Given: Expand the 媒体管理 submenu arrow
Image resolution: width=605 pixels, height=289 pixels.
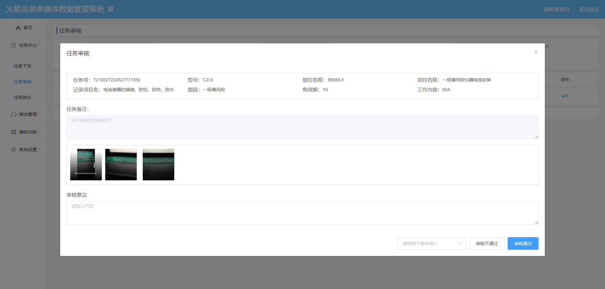Looking at the screenshot, I should (x=39, y=114).
